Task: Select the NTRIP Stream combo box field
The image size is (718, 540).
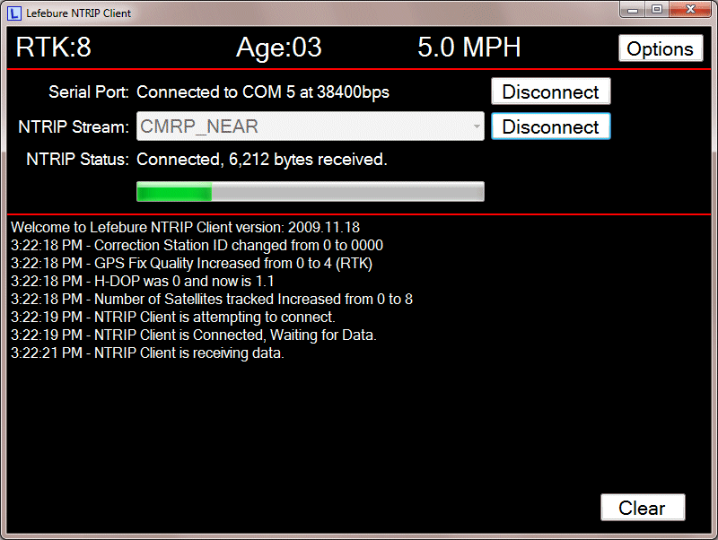Action: [310, 126]
